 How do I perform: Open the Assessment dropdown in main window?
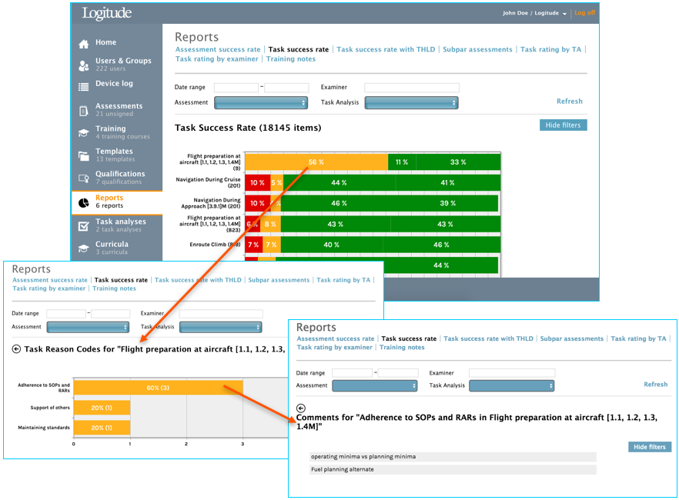tap(261, 102)
